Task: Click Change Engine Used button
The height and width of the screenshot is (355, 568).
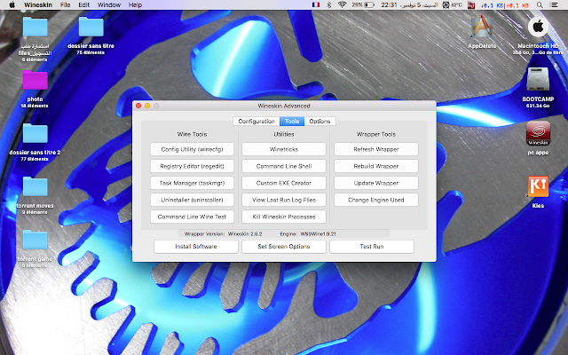Action: [376, 200]
